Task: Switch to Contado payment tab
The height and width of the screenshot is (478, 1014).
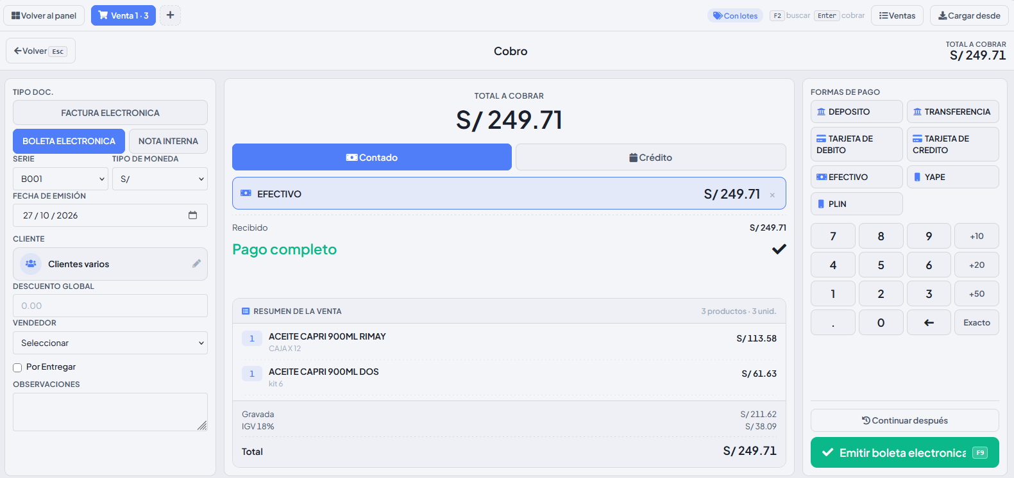Action: coord(372,157)
